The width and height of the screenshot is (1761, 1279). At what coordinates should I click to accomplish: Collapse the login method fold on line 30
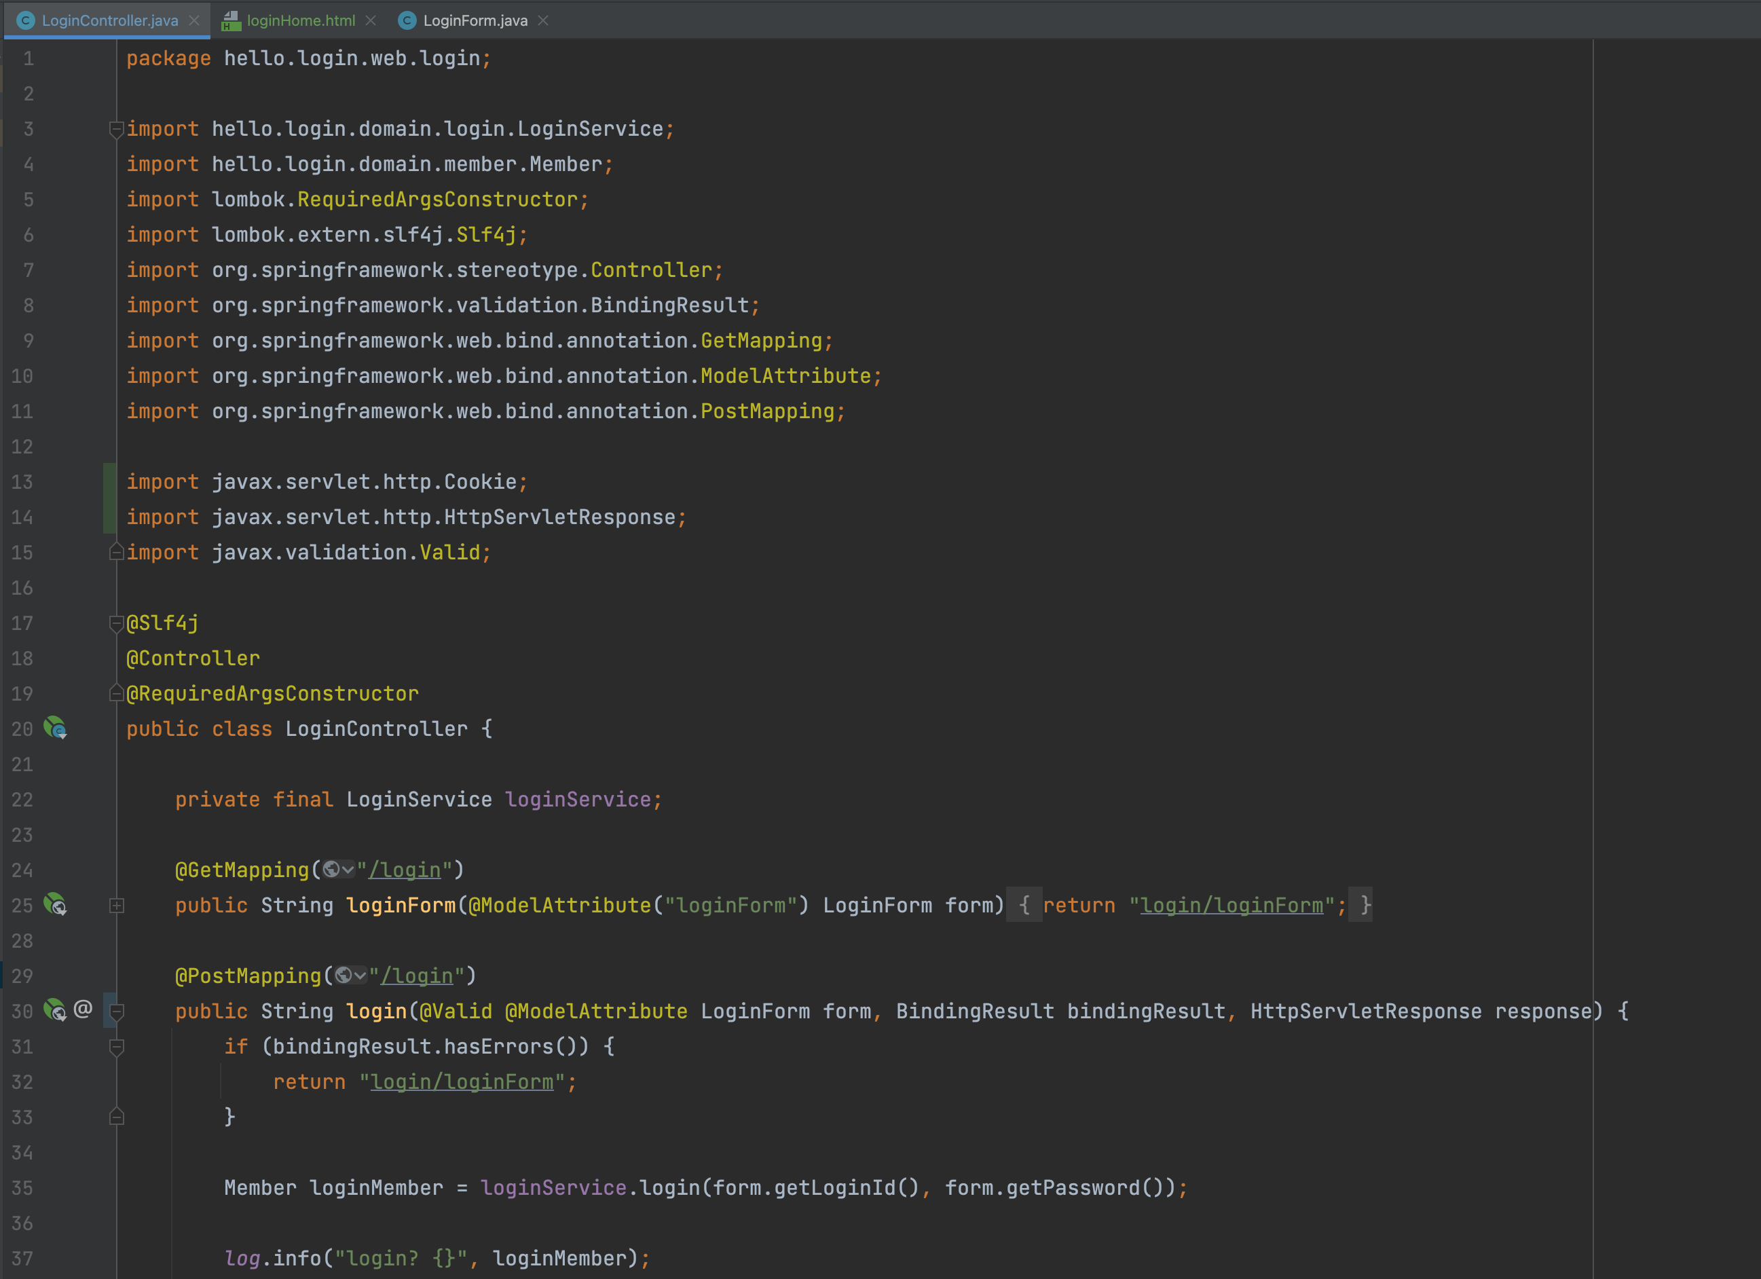point(117,1011)
